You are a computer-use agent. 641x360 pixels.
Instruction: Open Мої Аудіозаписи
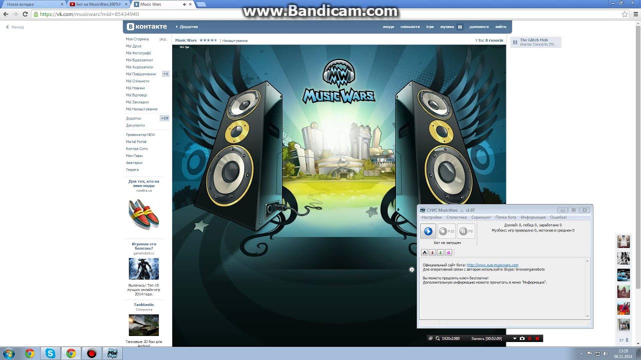coord(139,67)
